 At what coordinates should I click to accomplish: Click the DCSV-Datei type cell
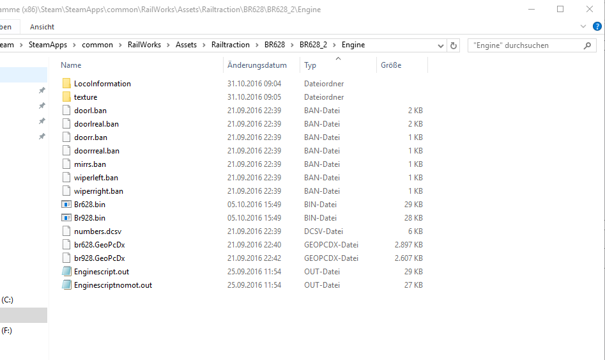point(323,231)
